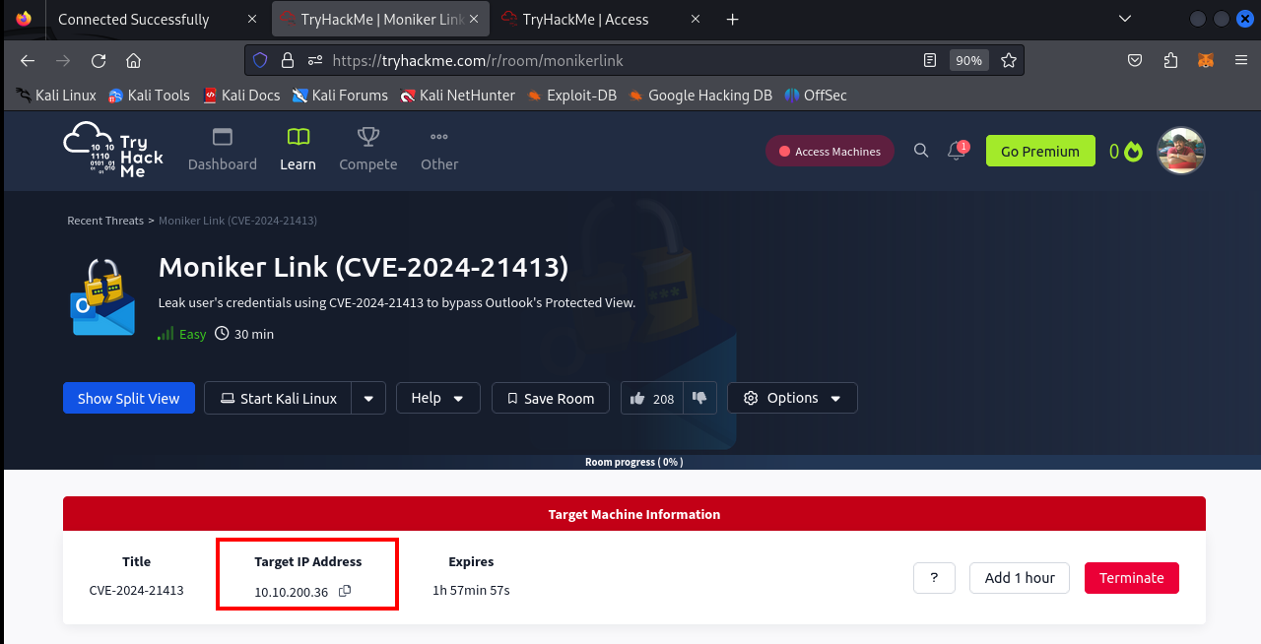Open the Kali Docs bookmark
The image size is (1261, 644).
tap(241, 96)
